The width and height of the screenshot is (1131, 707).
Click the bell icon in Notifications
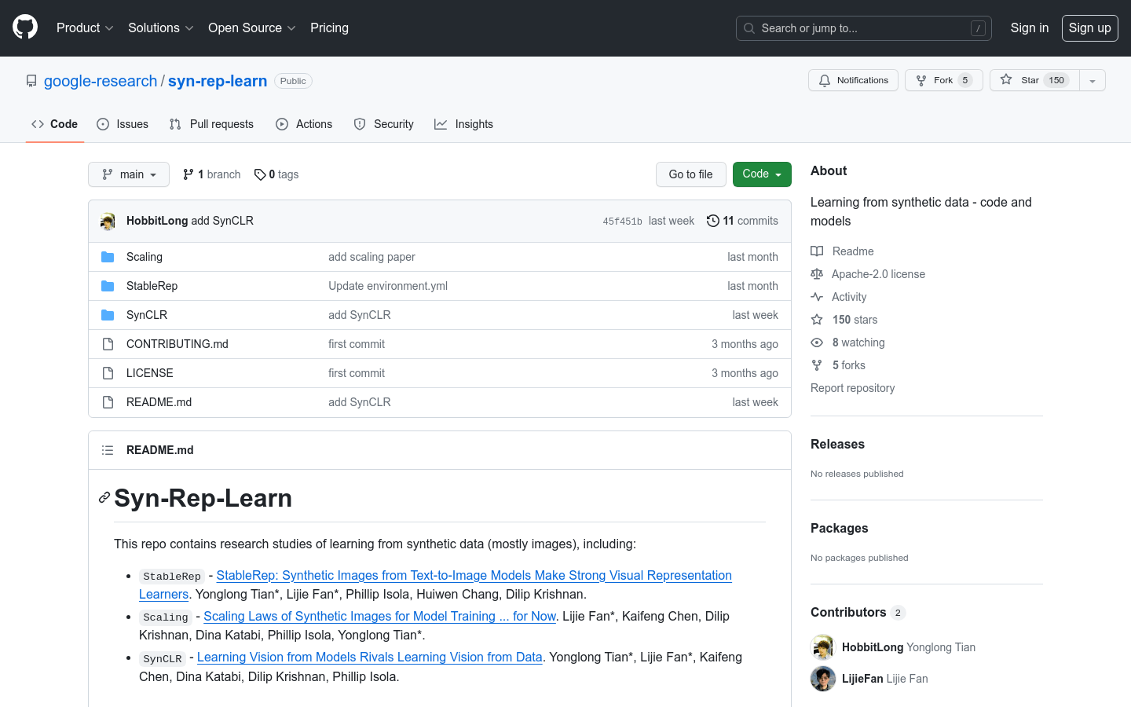pyautogui.click(x=825, y=80)
